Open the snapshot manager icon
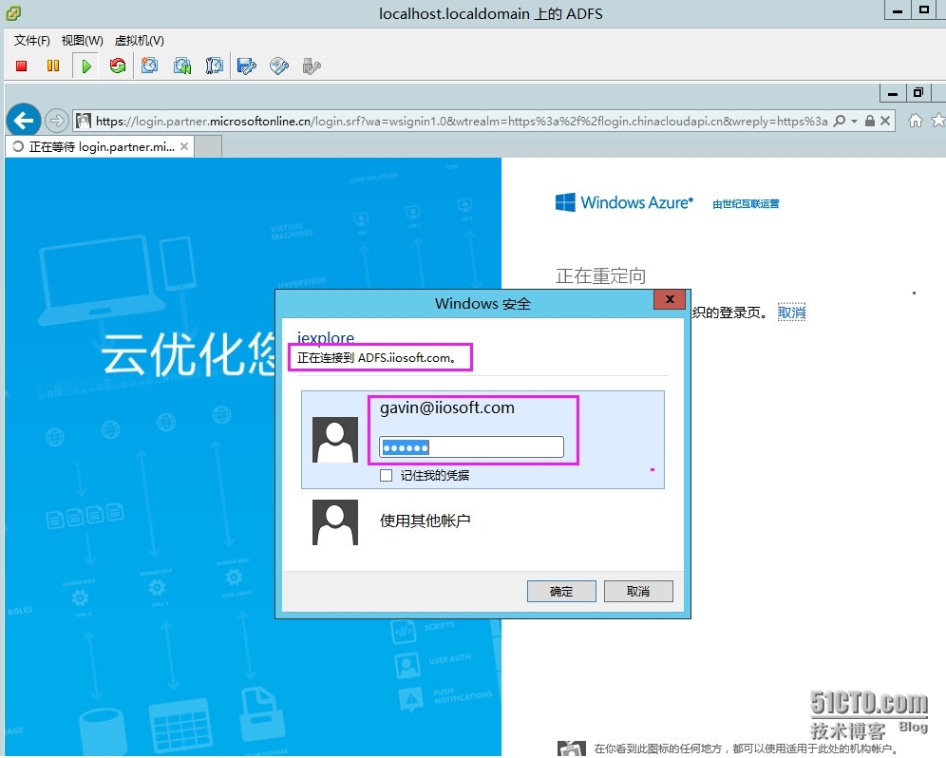 [214, 66]
